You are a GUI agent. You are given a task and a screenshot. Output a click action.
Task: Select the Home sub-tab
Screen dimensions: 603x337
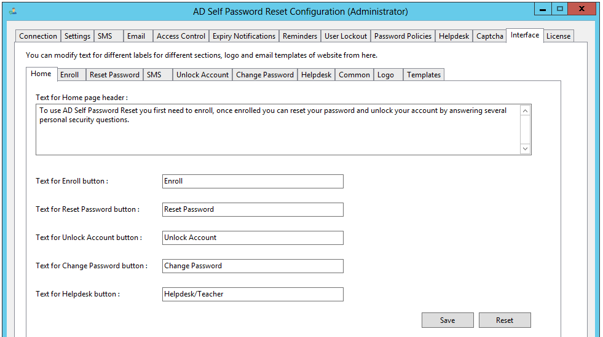[41, 74]
